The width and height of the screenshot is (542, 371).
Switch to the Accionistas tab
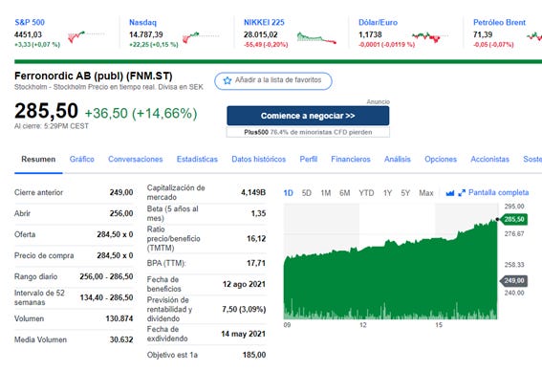point(489,159)
